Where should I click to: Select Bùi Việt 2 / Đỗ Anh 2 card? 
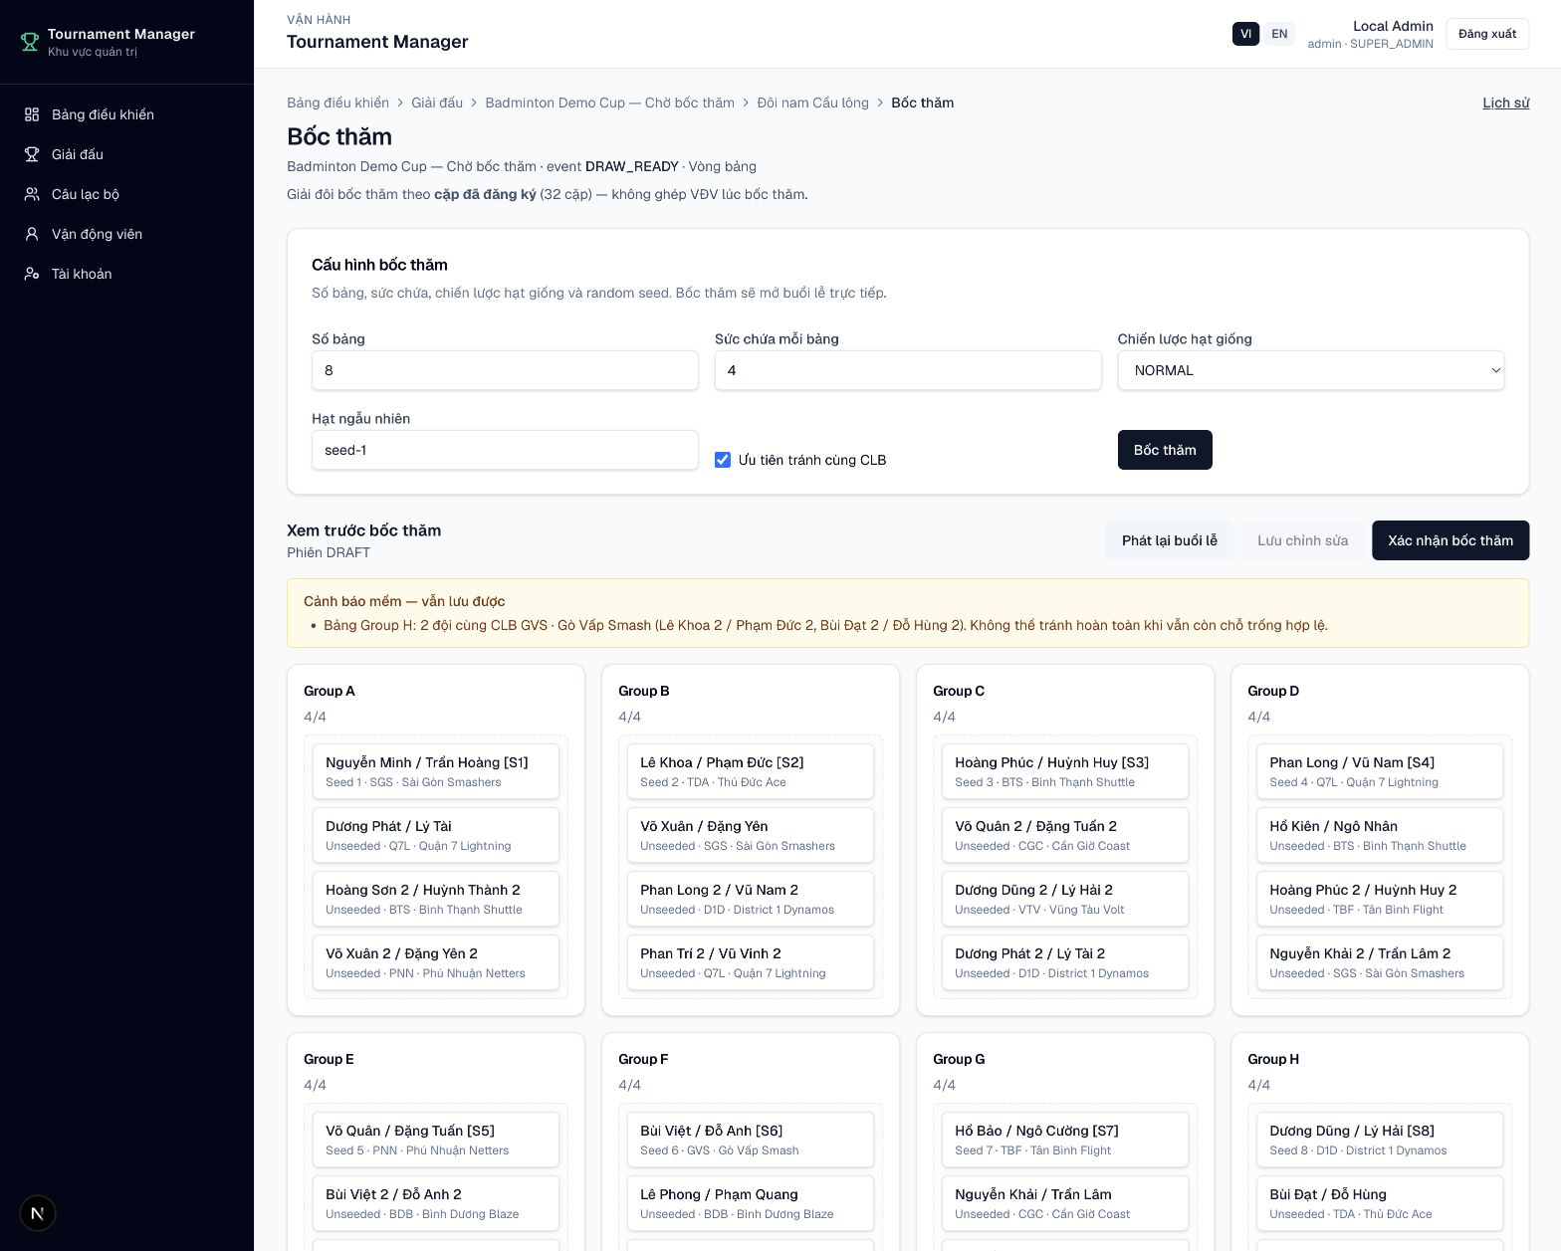pyautogui.click(x=436, y=1203)
